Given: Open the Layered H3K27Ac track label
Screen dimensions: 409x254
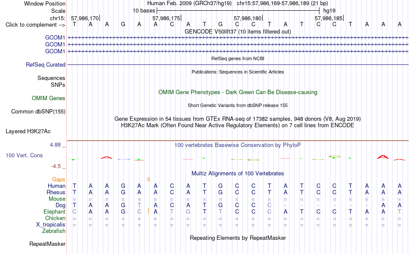Looking at the screenshot, I should (x=28, y=132).
